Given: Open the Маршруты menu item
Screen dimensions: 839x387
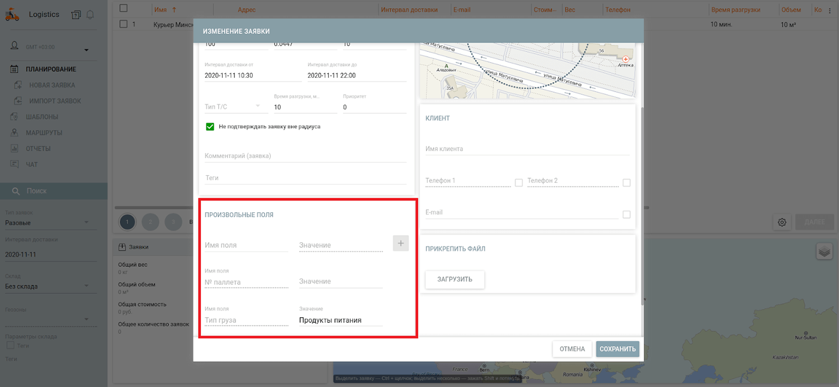Looking at the screenshot, I should click(x=44, y=133).
